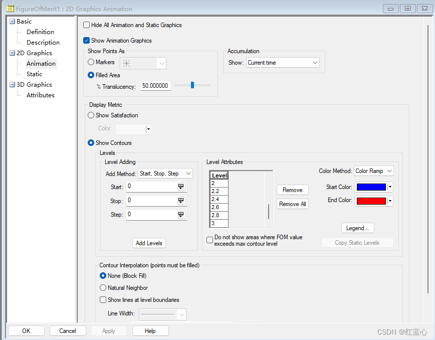Click the OK button
The width and height of the screenshot is (435, 340).
[x=27, y=331]
